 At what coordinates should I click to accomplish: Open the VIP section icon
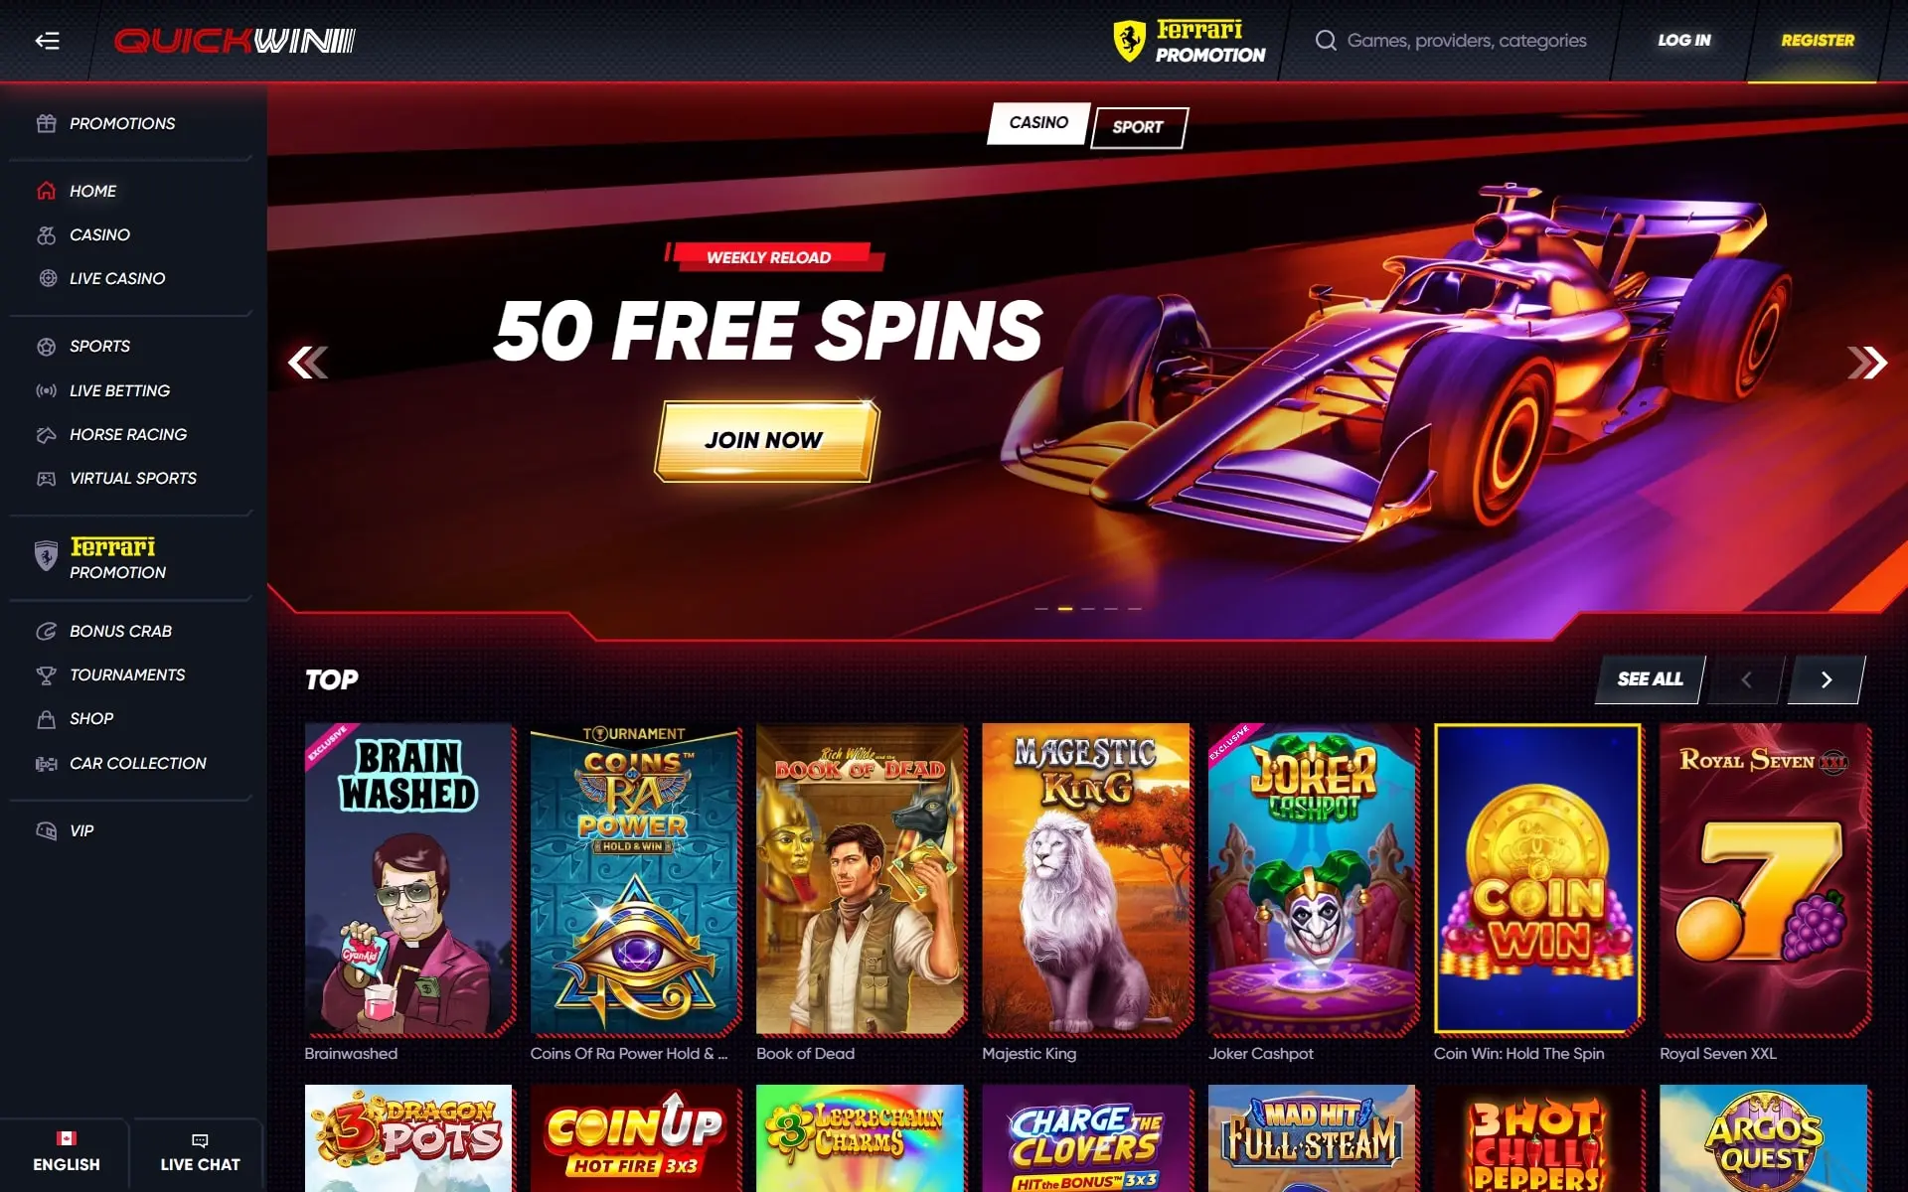[46, 830]
